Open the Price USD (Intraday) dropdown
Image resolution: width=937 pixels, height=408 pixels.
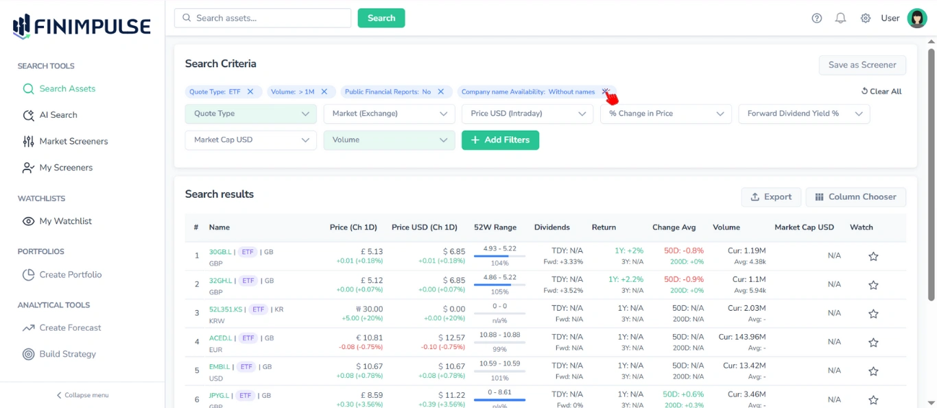click(527, 114)
